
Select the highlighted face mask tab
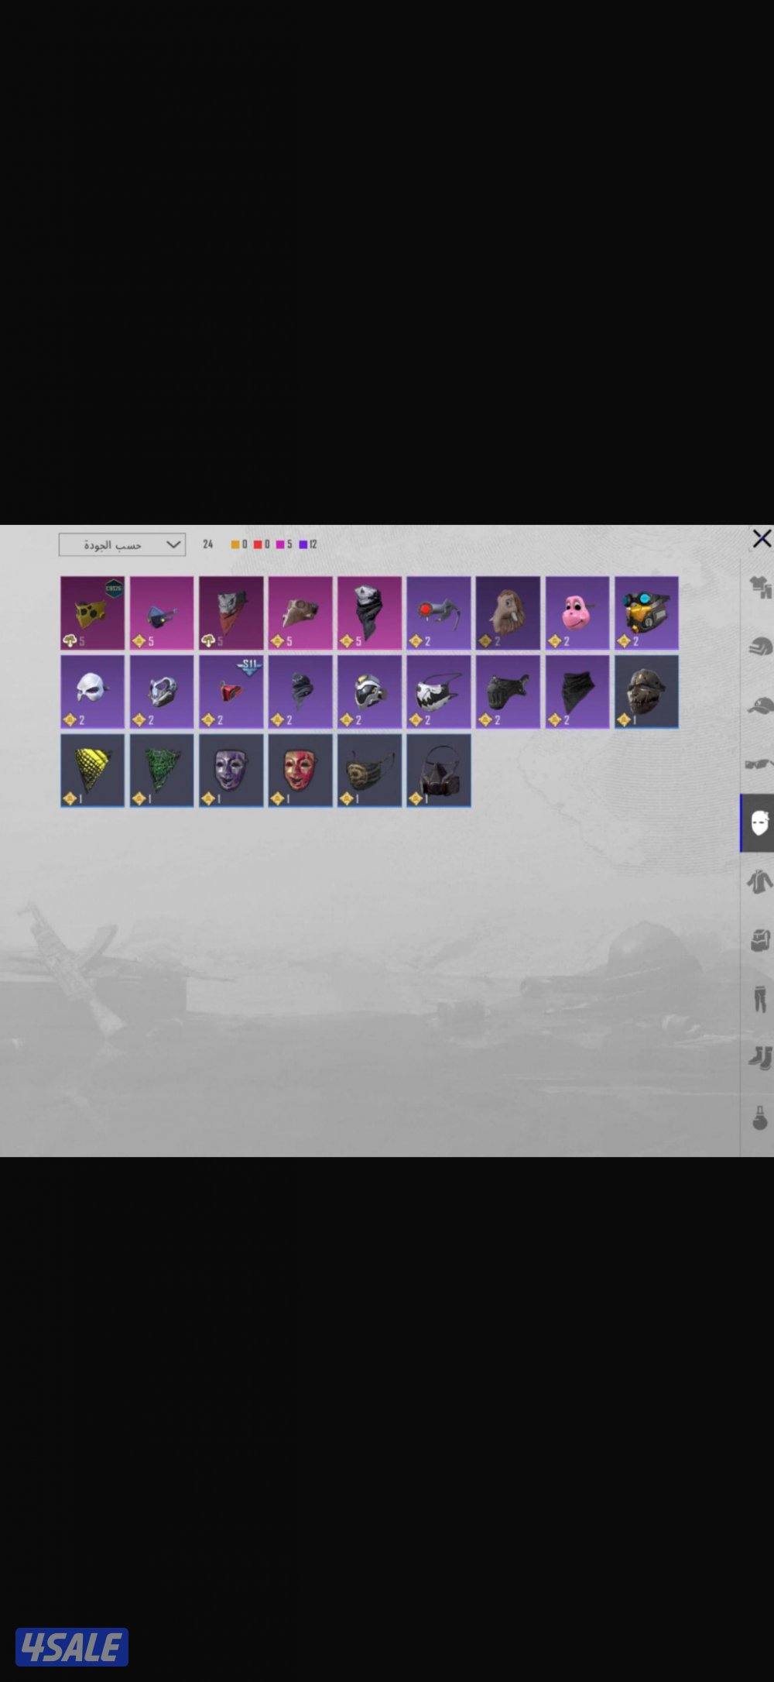pyautogui.click(x=759, y=823)
